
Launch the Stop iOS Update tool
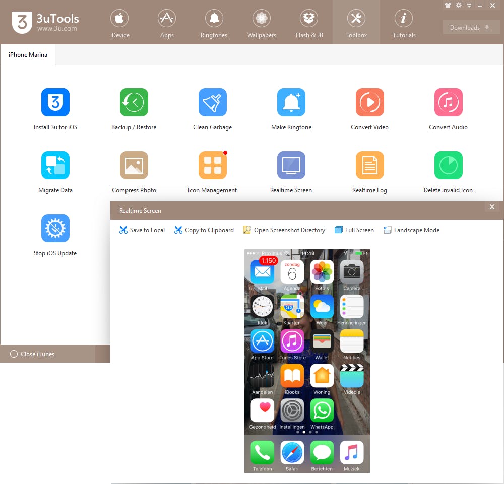[x=55, y=234]
